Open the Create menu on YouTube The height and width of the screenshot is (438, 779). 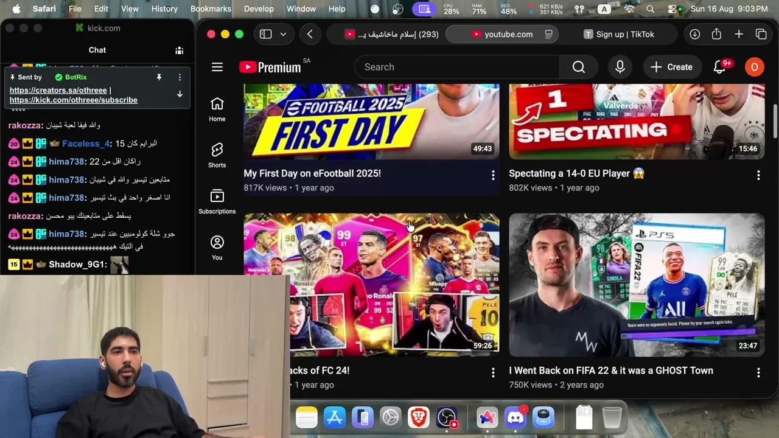[x=671, y=67]
